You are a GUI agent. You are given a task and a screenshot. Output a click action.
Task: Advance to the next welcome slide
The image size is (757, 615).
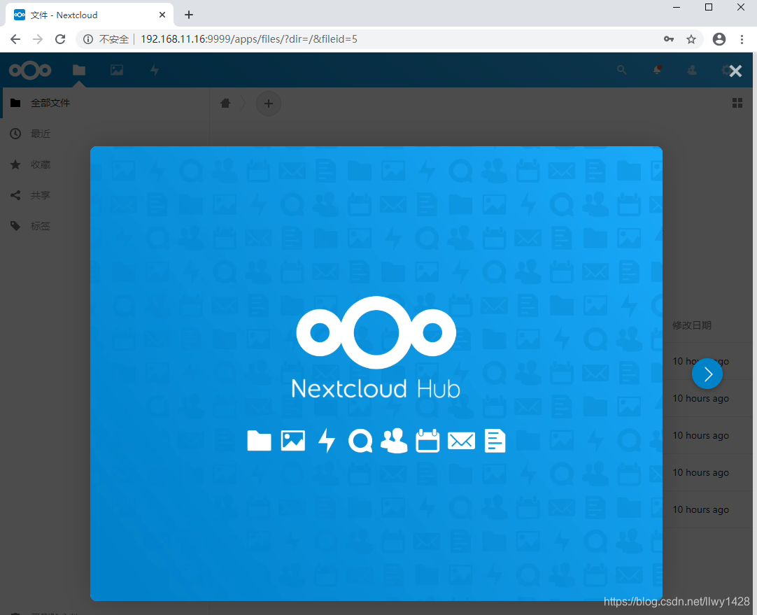coord(707,374)
